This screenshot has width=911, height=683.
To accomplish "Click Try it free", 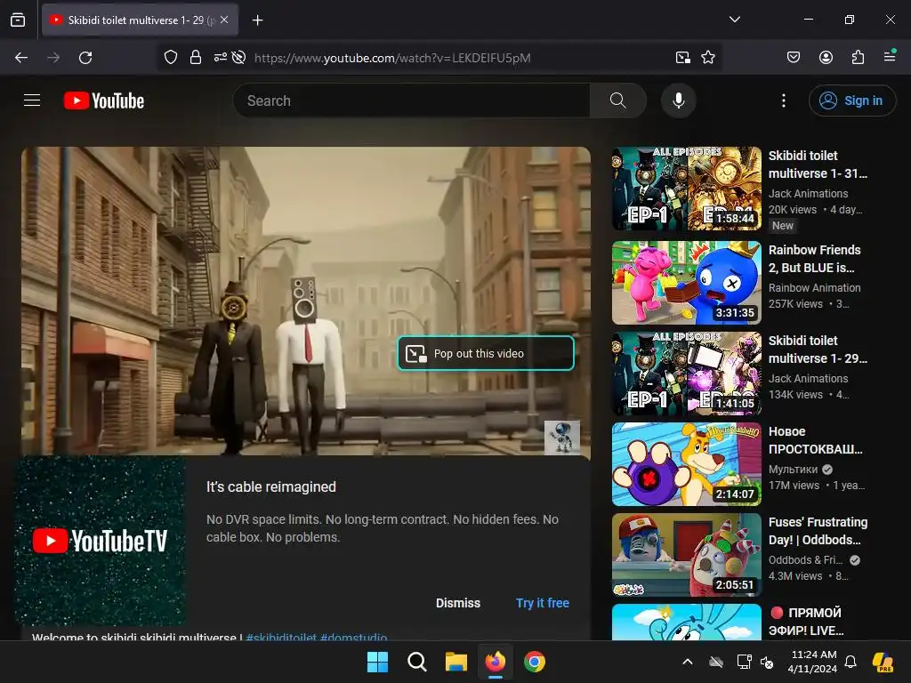I will coord(542,603).
